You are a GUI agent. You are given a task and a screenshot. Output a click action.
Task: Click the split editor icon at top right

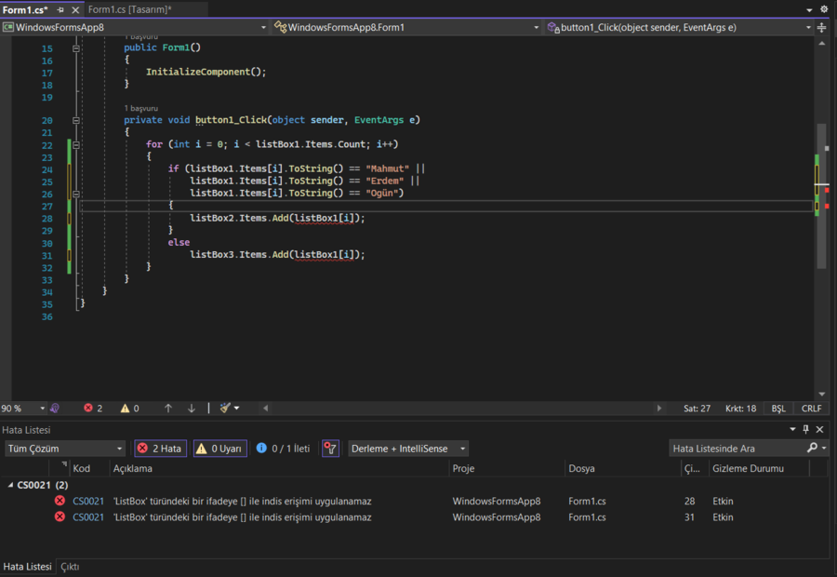[821, 28]
